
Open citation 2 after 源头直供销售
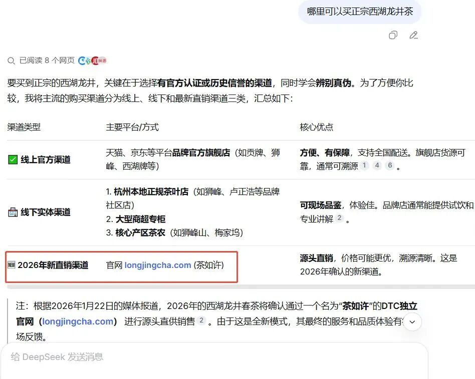[201, 320]
